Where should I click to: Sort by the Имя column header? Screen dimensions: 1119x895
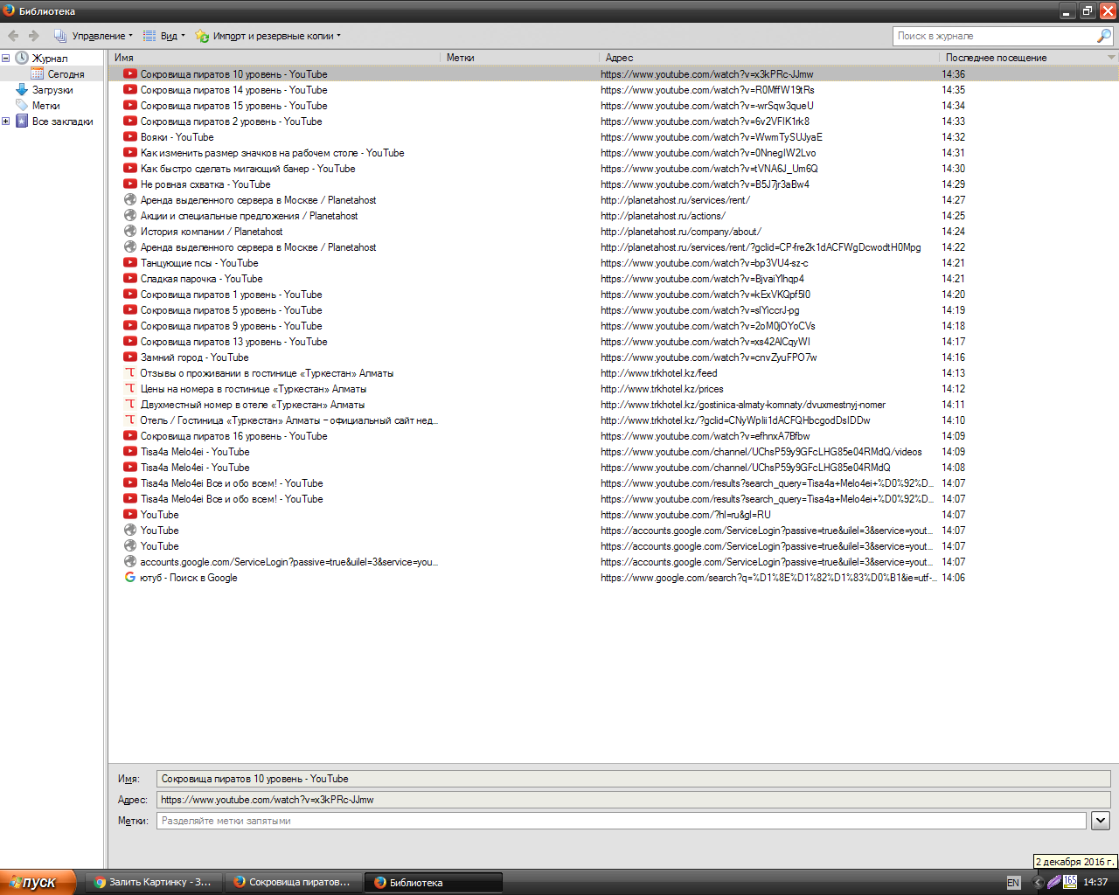point(275,58)
